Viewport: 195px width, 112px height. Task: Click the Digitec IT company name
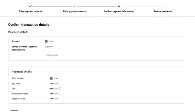click(49, 47)
